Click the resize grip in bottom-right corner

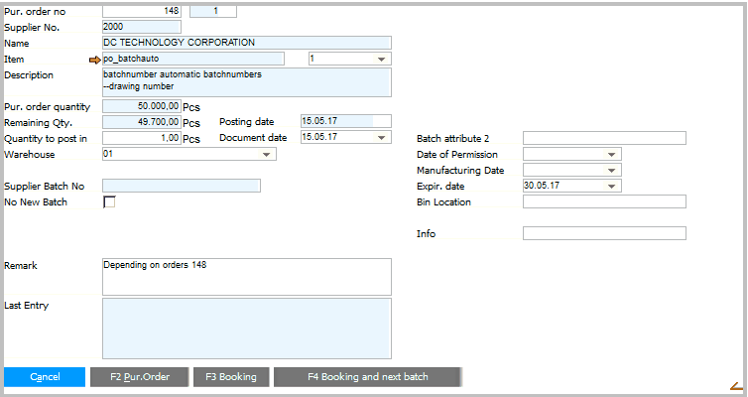coord(736,386)
